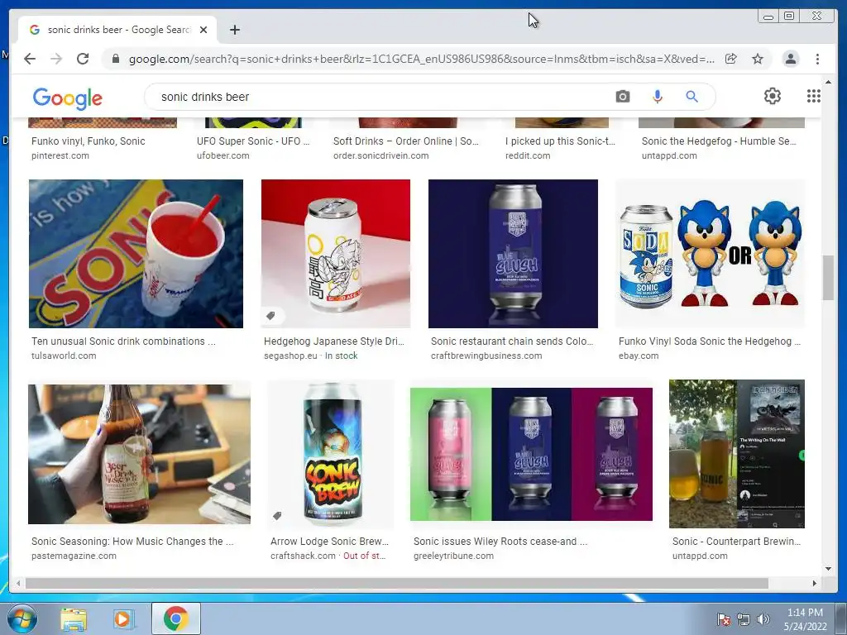Click the horizontal scrollbar thumb
Screen dimensions: 847x635
pos(396,583)
